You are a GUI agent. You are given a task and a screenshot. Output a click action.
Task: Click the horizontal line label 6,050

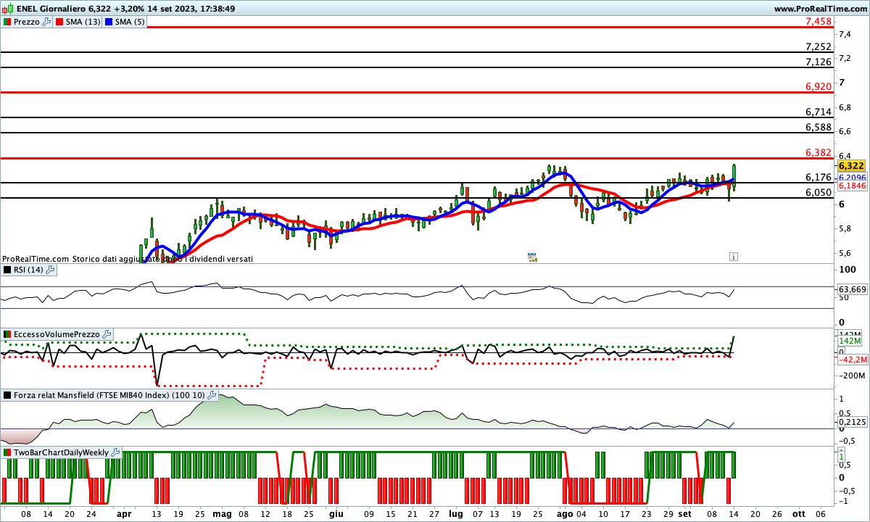[x=819, y=193]
